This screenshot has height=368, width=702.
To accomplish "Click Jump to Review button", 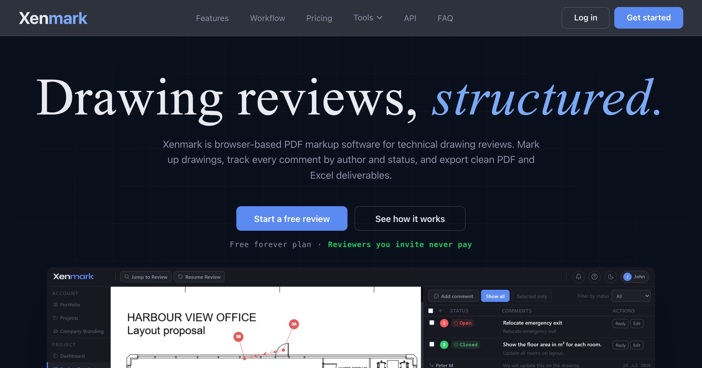I will [x=146, y=277].
